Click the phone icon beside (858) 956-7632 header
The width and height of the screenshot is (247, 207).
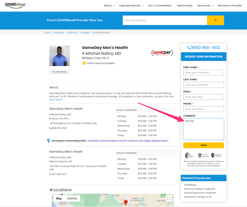click(x=188, y=48)
